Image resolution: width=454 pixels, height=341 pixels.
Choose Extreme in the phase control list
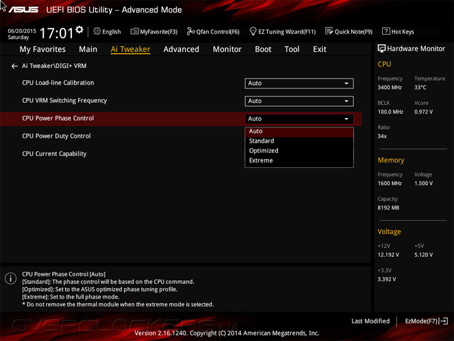point(299,160)
